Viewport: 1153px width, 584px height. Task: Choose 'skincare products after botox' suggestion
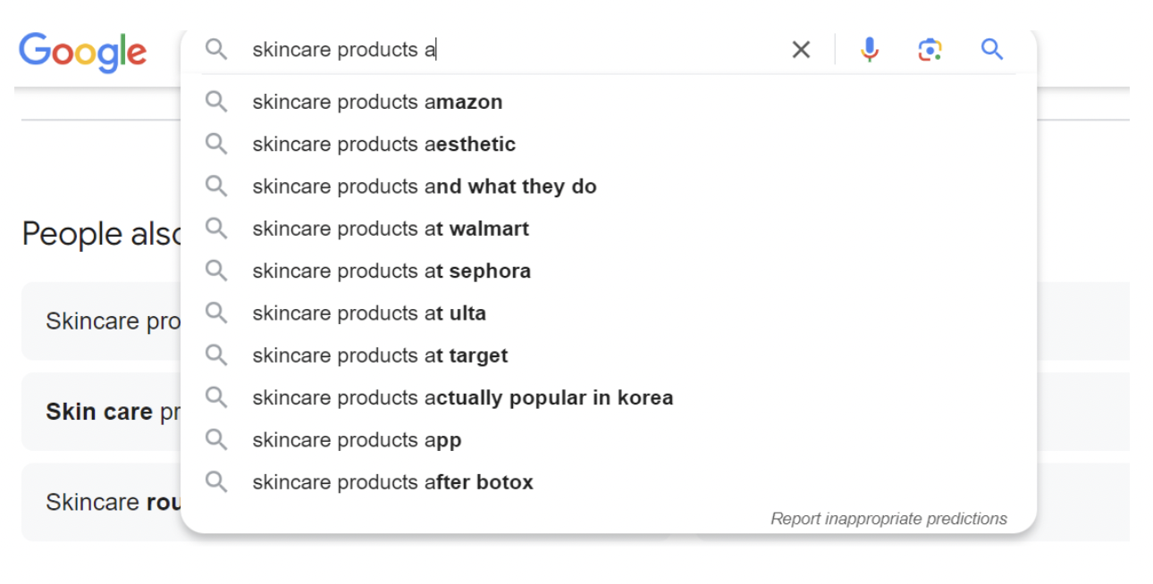pyautogui.click(x=392, y=482)
